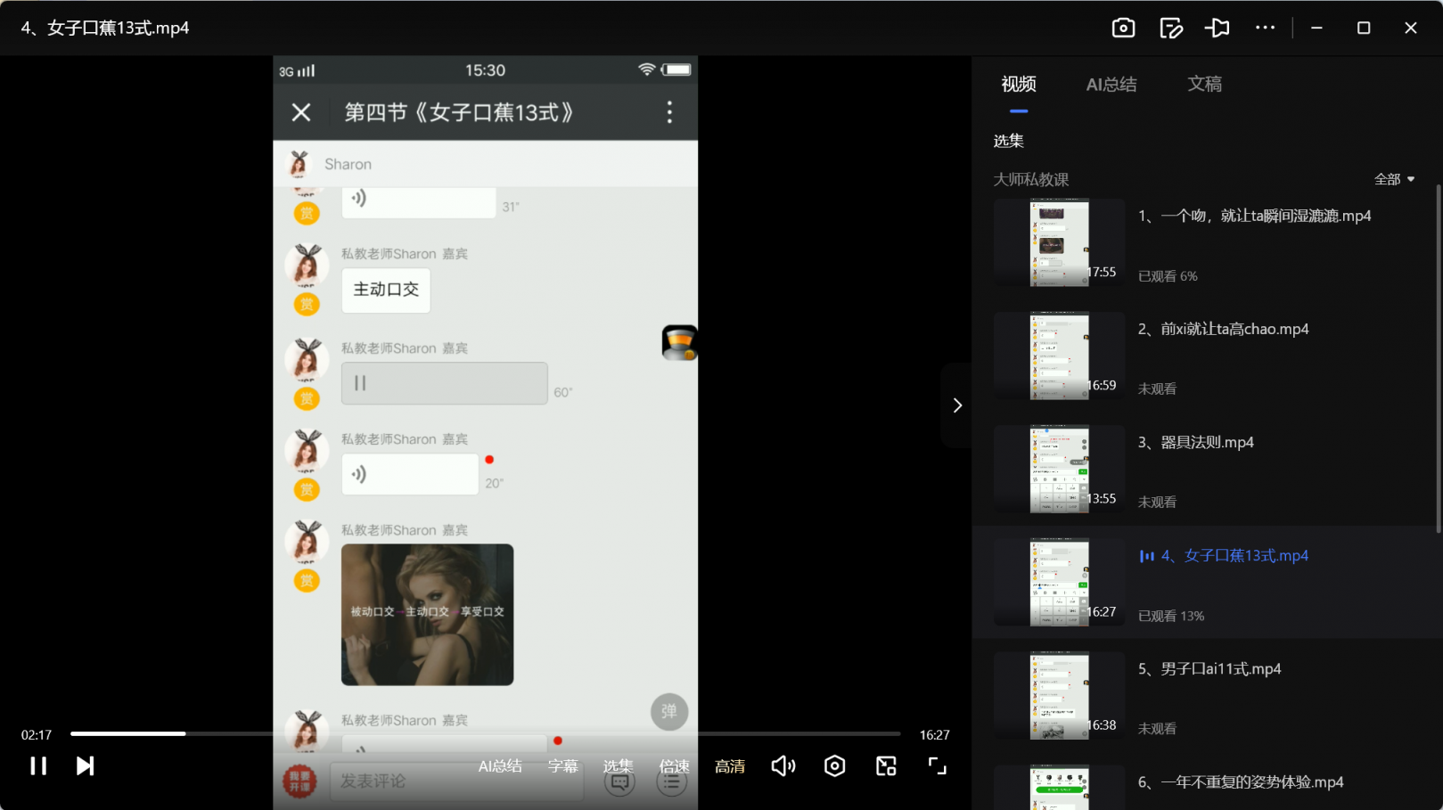
Task: Toggle 字幕 subtitles in the player bar
Action: 562,766
